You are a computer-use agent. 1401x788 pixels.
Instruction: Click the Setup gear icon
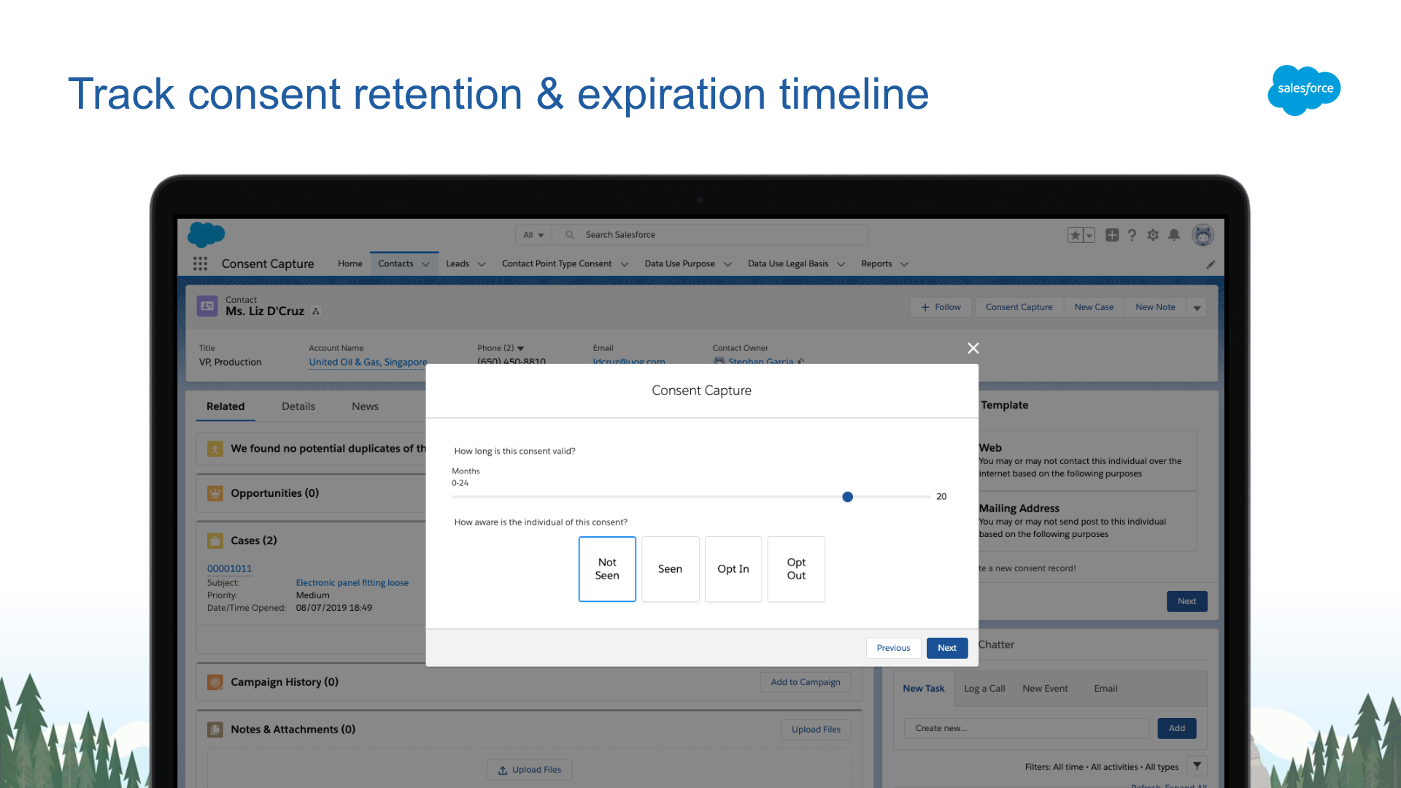pos(1153,235)
